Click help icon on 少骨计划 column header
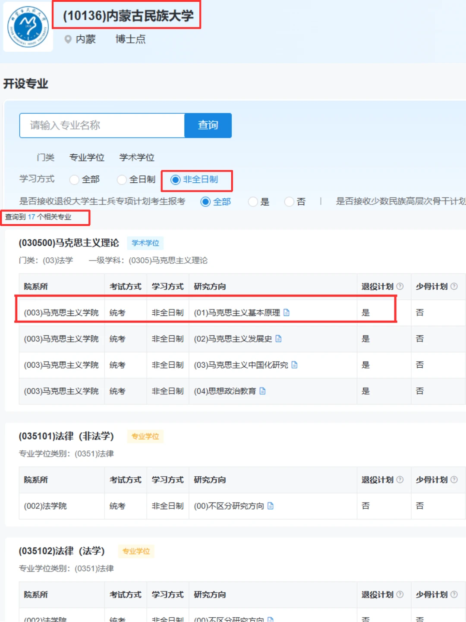466x622 pixels. (x=454, y=286)
